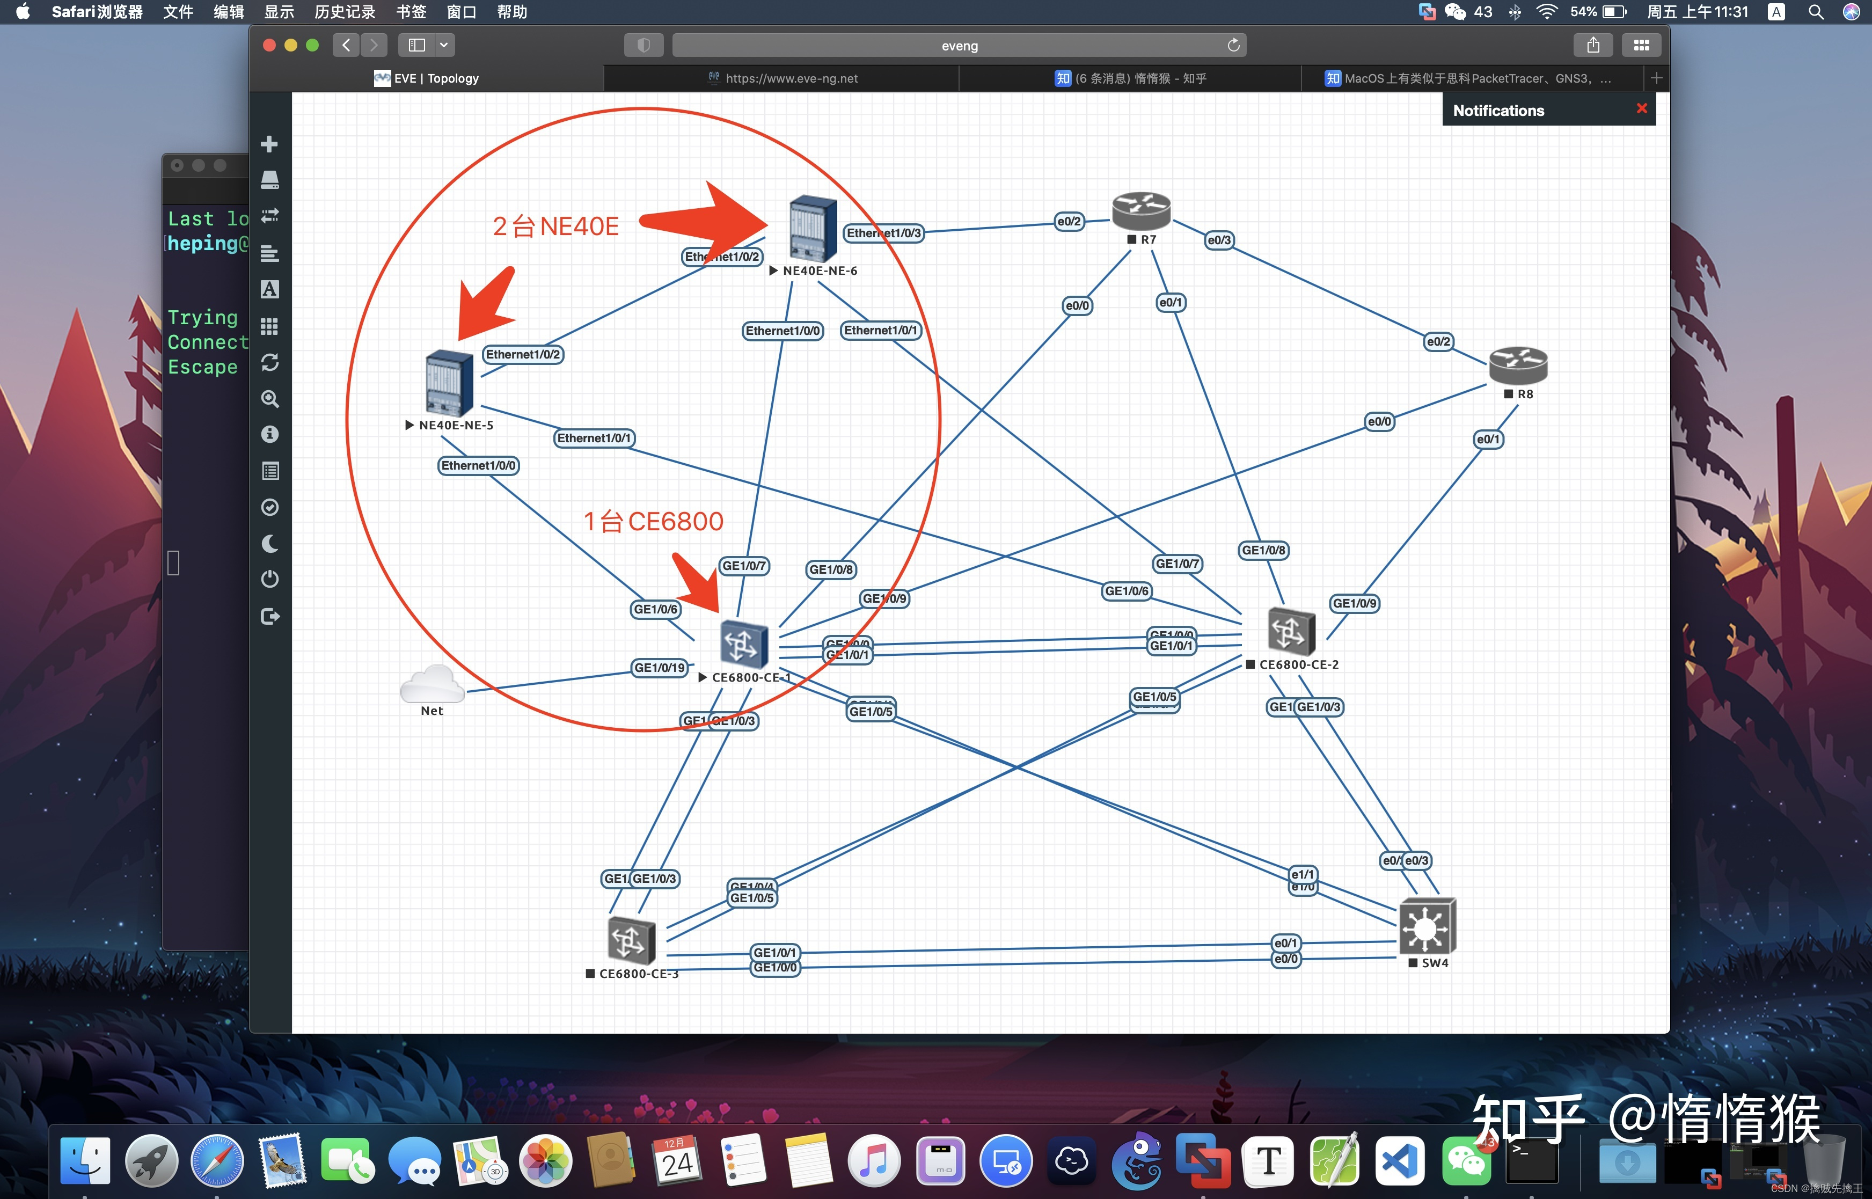Viewport: 1872px width, 1199px height.
Task: Open the Networks arrows sidebar icon
Action: 269,216
